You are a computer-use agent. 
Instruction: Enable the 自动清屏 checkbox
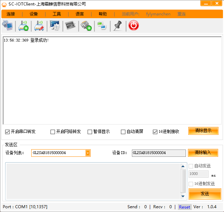coord(123,132)
